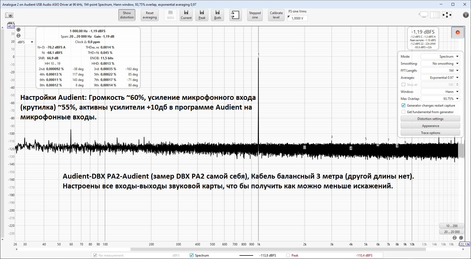
Task: Save Current trace with disk icon
Action: 186,15
